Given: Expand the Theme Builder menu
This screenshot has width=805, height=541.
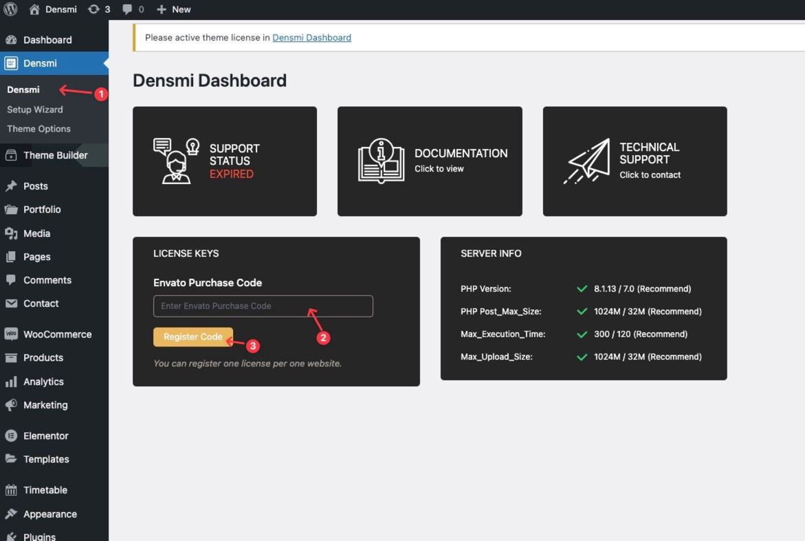Looking at the screenshot, I should (x=55, y=155).
